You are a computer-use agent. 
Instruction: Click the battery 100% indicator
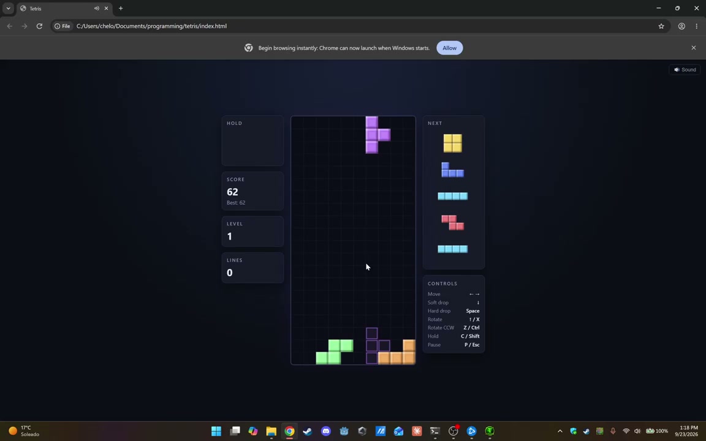(x=657, y=431)
